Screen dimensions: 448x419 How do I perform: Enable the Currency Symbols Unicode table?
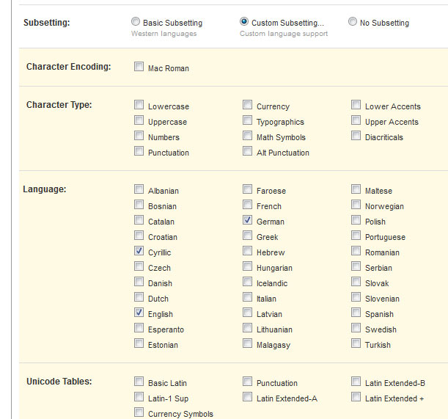(x=139, y=412)
